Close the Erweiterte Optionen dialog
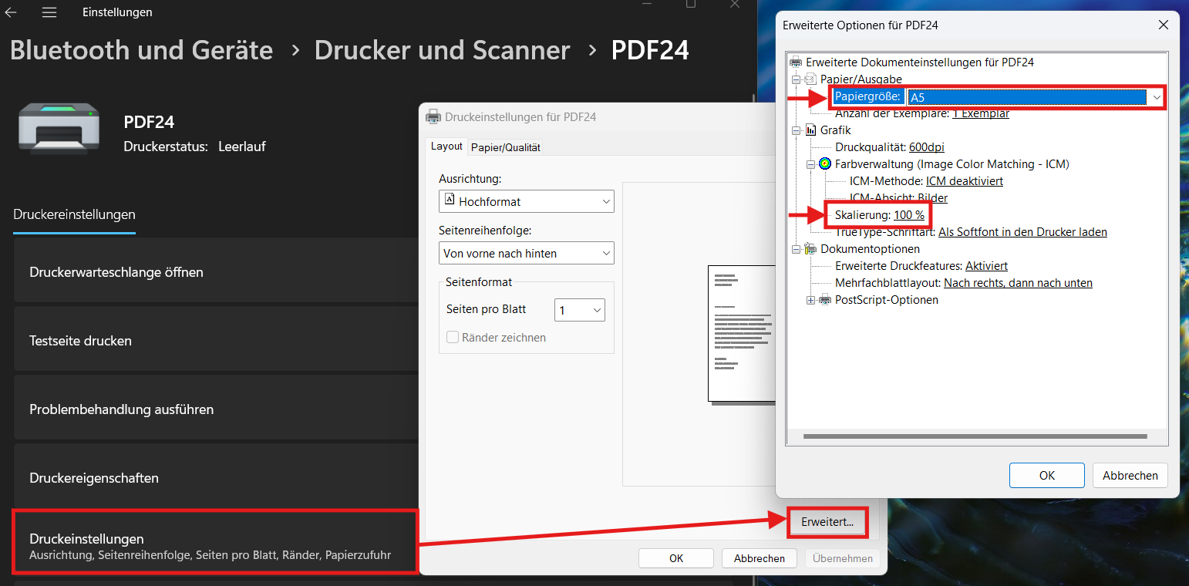 1163,25
